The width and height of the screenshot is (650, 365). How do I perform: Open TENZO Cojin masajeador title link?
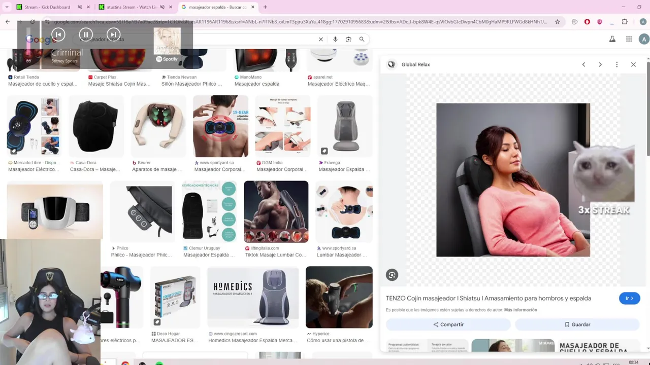point(489,298)
